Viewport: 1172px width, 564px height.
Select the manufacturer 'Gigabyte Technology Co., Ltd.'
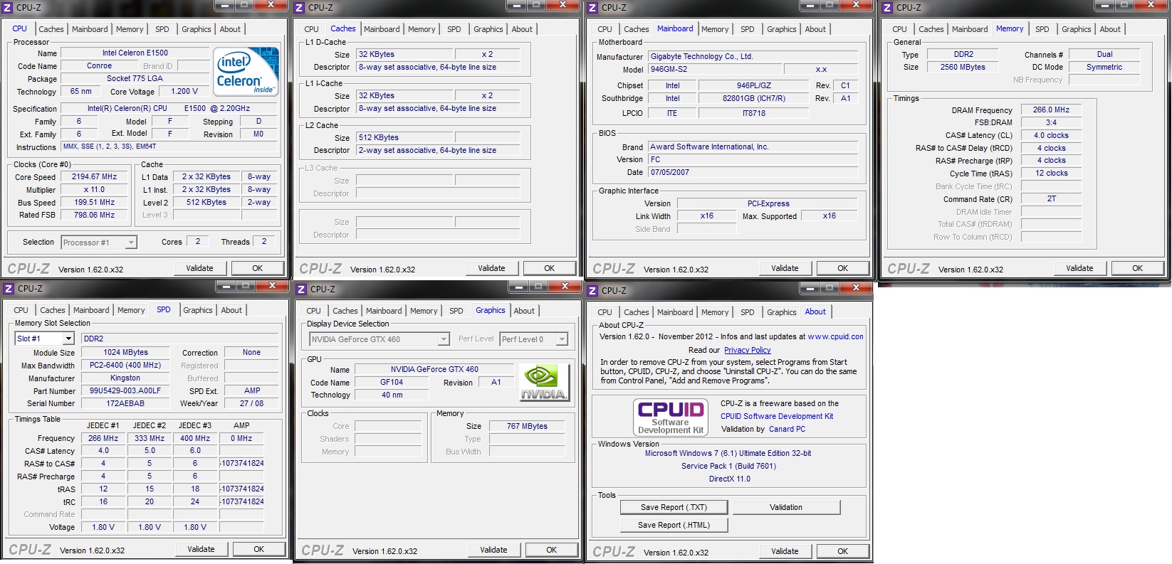(x=753, y=56)
